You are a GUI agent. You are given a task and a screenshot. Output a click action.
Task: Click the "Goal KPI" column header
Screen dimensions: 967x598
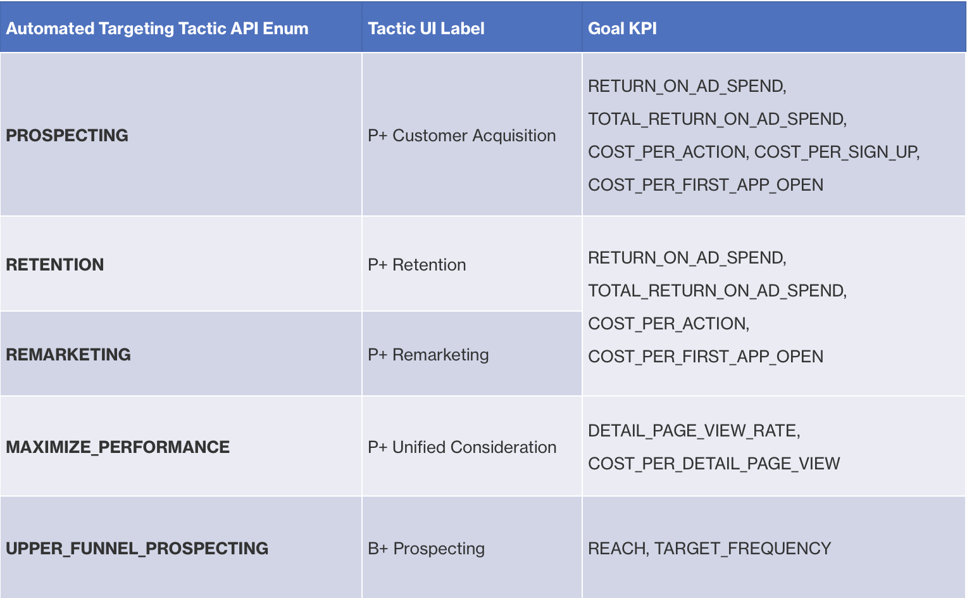pos(622,29)
